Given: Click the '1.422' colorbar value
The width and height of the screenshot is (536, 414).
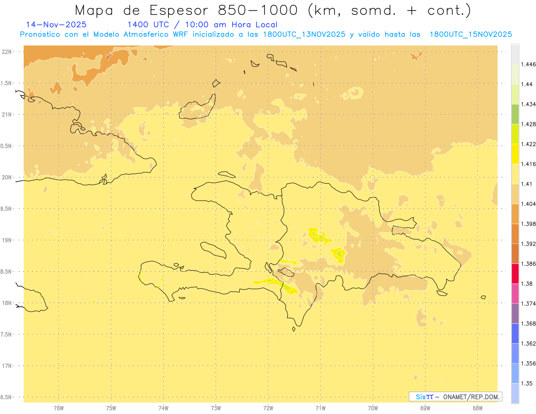Looking at the screenshot, I should (528, 144).
